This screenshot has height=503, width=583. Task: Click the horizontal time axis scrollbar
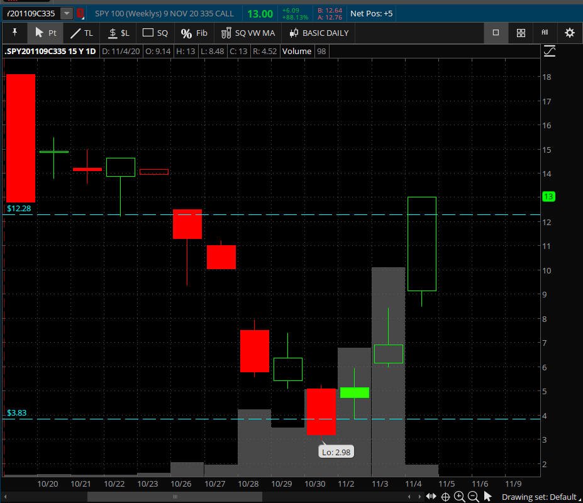click(x=174, y=497)
